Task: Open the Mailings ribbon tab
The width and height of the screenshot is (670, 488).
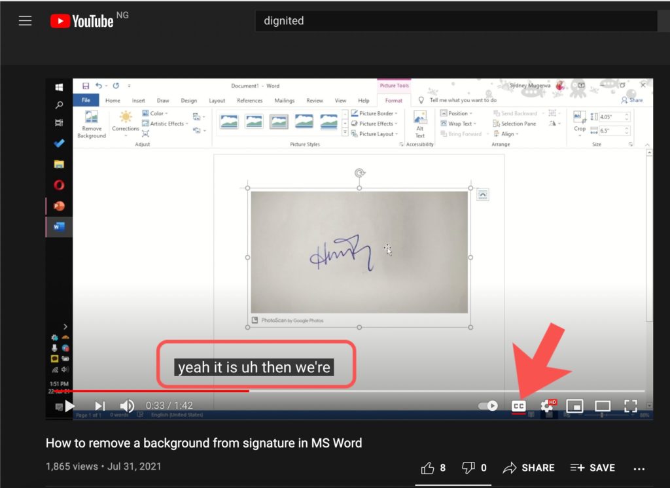Action: [x=285, y=101]
